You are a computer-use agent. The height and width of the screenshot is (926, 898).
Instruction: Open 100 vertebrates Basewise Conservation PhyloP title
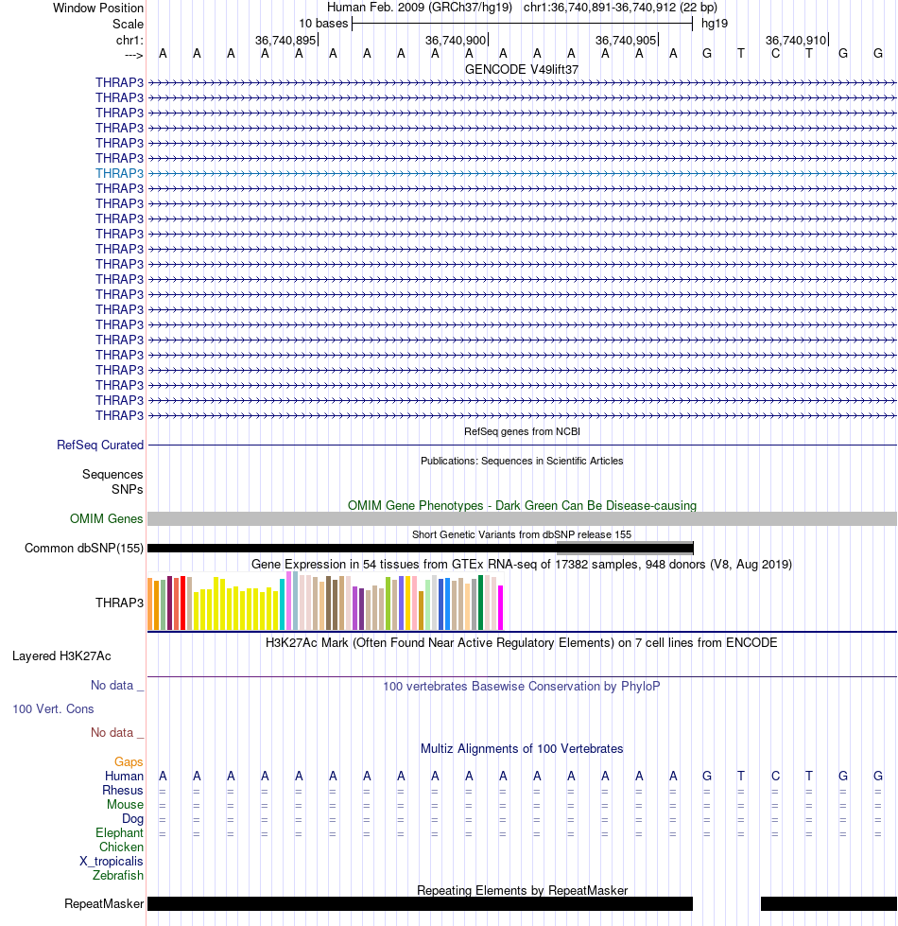coord(522,687)
